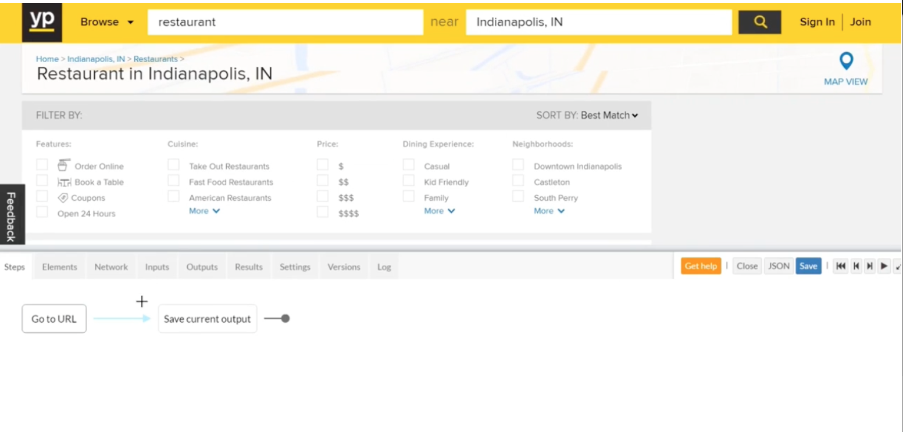Click the step-forward playback icon
This screenshot has width=903, height=432.
(x=870, y=266)
